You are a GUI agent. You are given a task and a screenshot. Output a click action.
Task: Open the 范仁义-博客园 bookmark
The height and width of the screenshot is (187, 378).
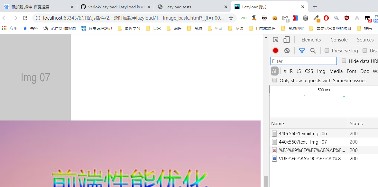[x=60, y=28]
